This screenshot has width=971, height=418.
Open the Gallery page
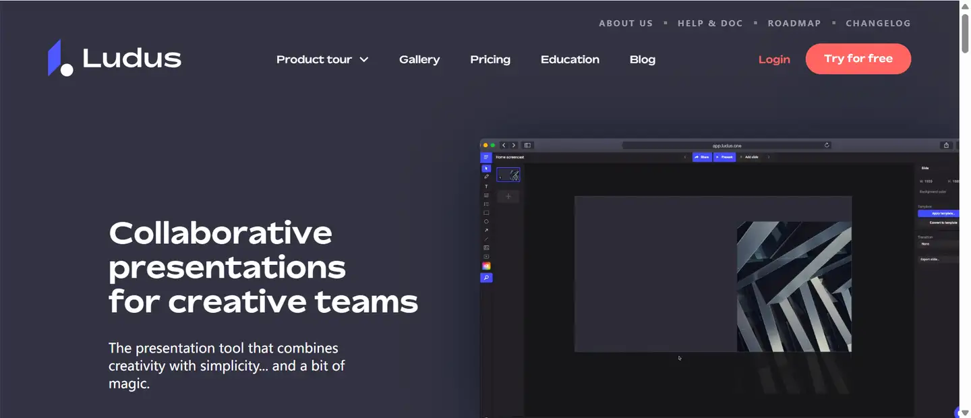(419, 59)
